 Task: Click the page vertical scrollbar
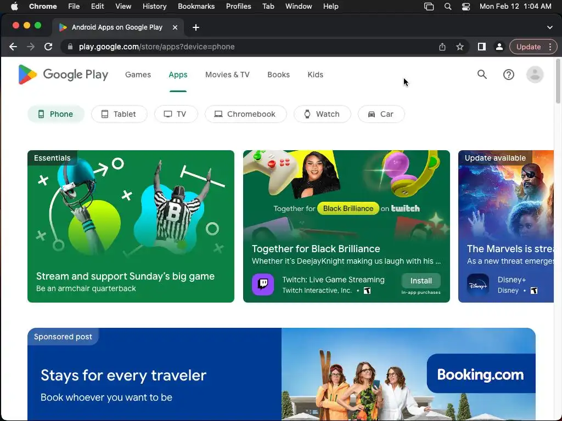pos(558,81)
